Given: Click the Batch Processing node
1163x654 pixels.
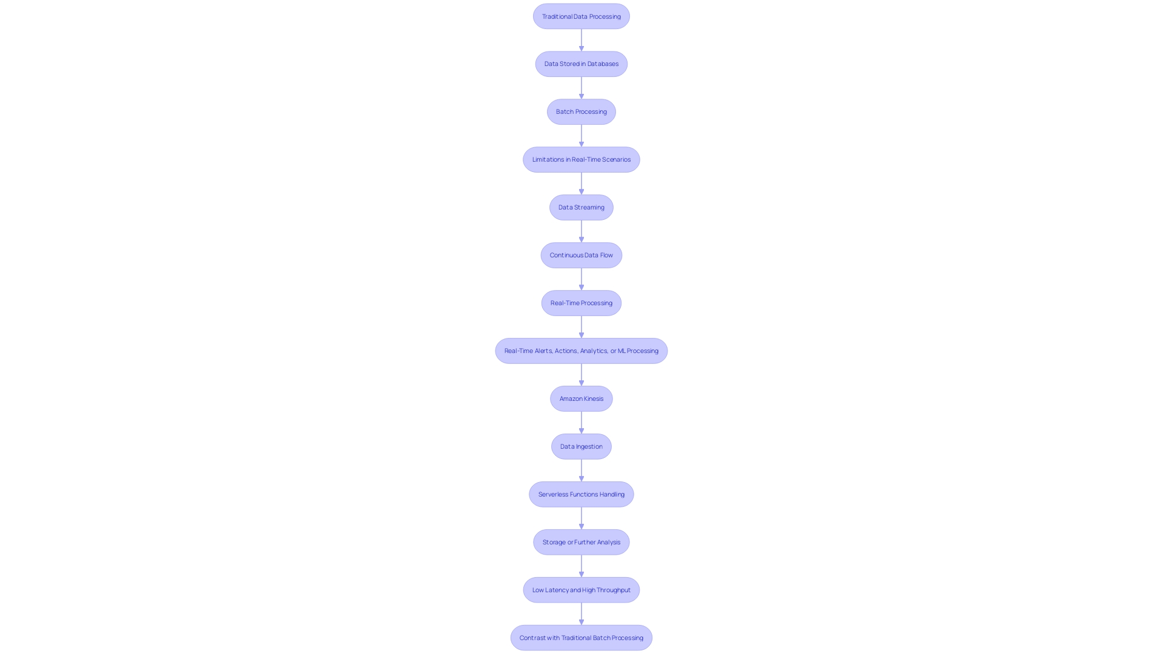Looking at the screenshot, I should [x=581, y=111].
